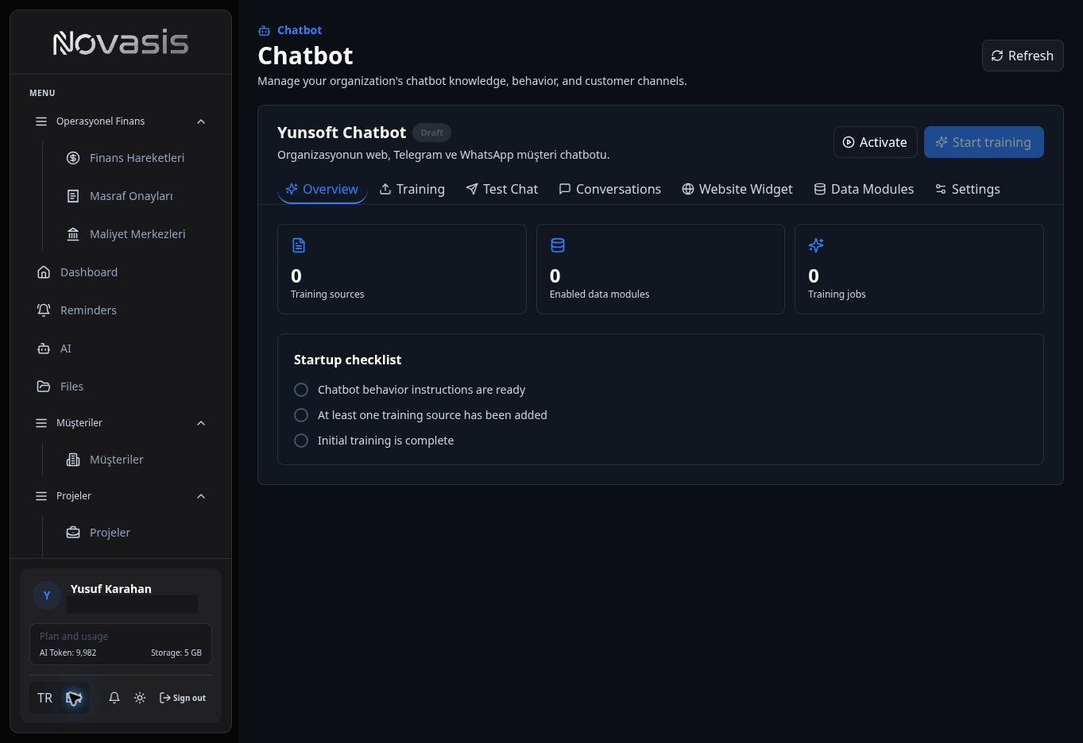This screenshot has height=743, width=1083.
Task: Switch to the Training tab
Action: (412, 189)
